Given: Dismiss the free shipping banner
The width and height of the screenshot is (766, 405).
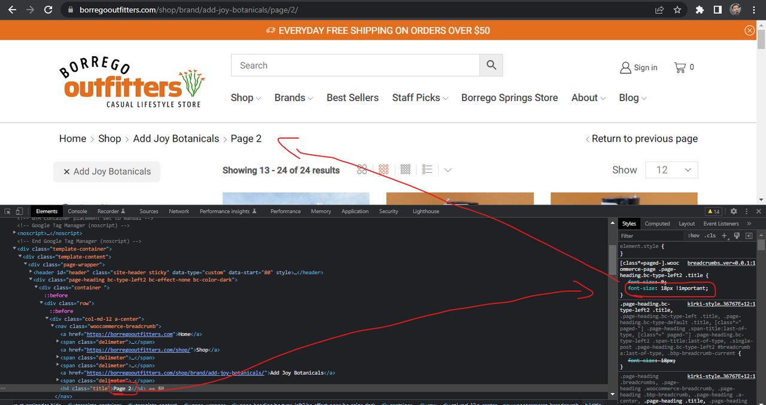Looking at the screenshot, I should coord(749,30).
